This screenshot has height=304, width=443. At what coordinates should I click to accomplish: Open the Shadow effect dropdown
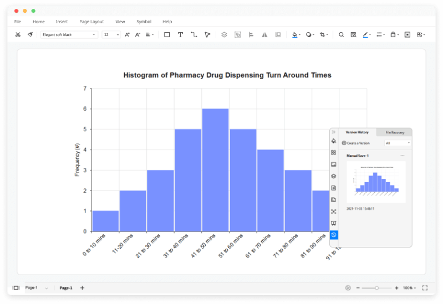310,34
